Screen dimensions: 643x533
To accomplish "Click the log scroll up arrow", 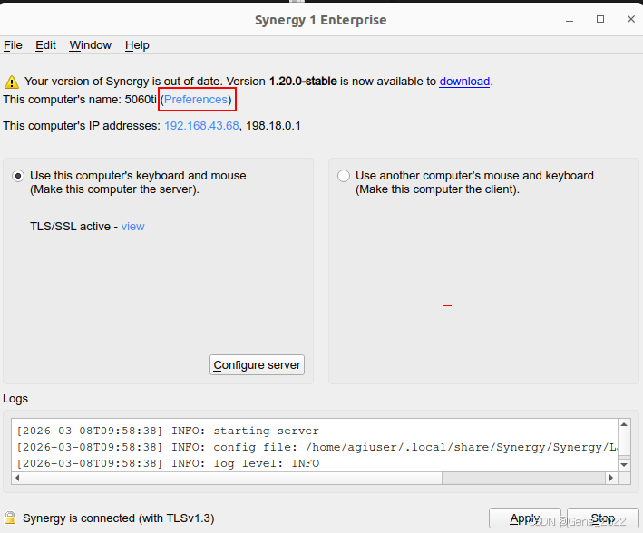I will [624, 425].
